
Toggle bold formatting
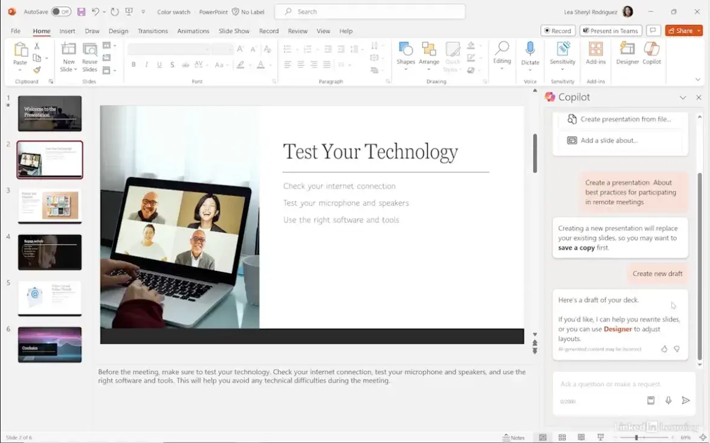(133, 65)
